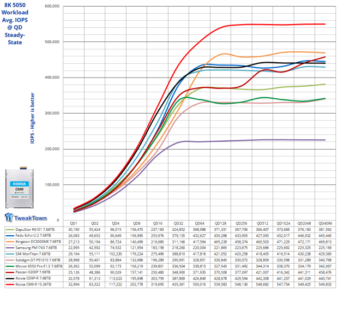
Task: Select Kioxia CD9P-R QD512 value "442,308"
Action: 262,278
